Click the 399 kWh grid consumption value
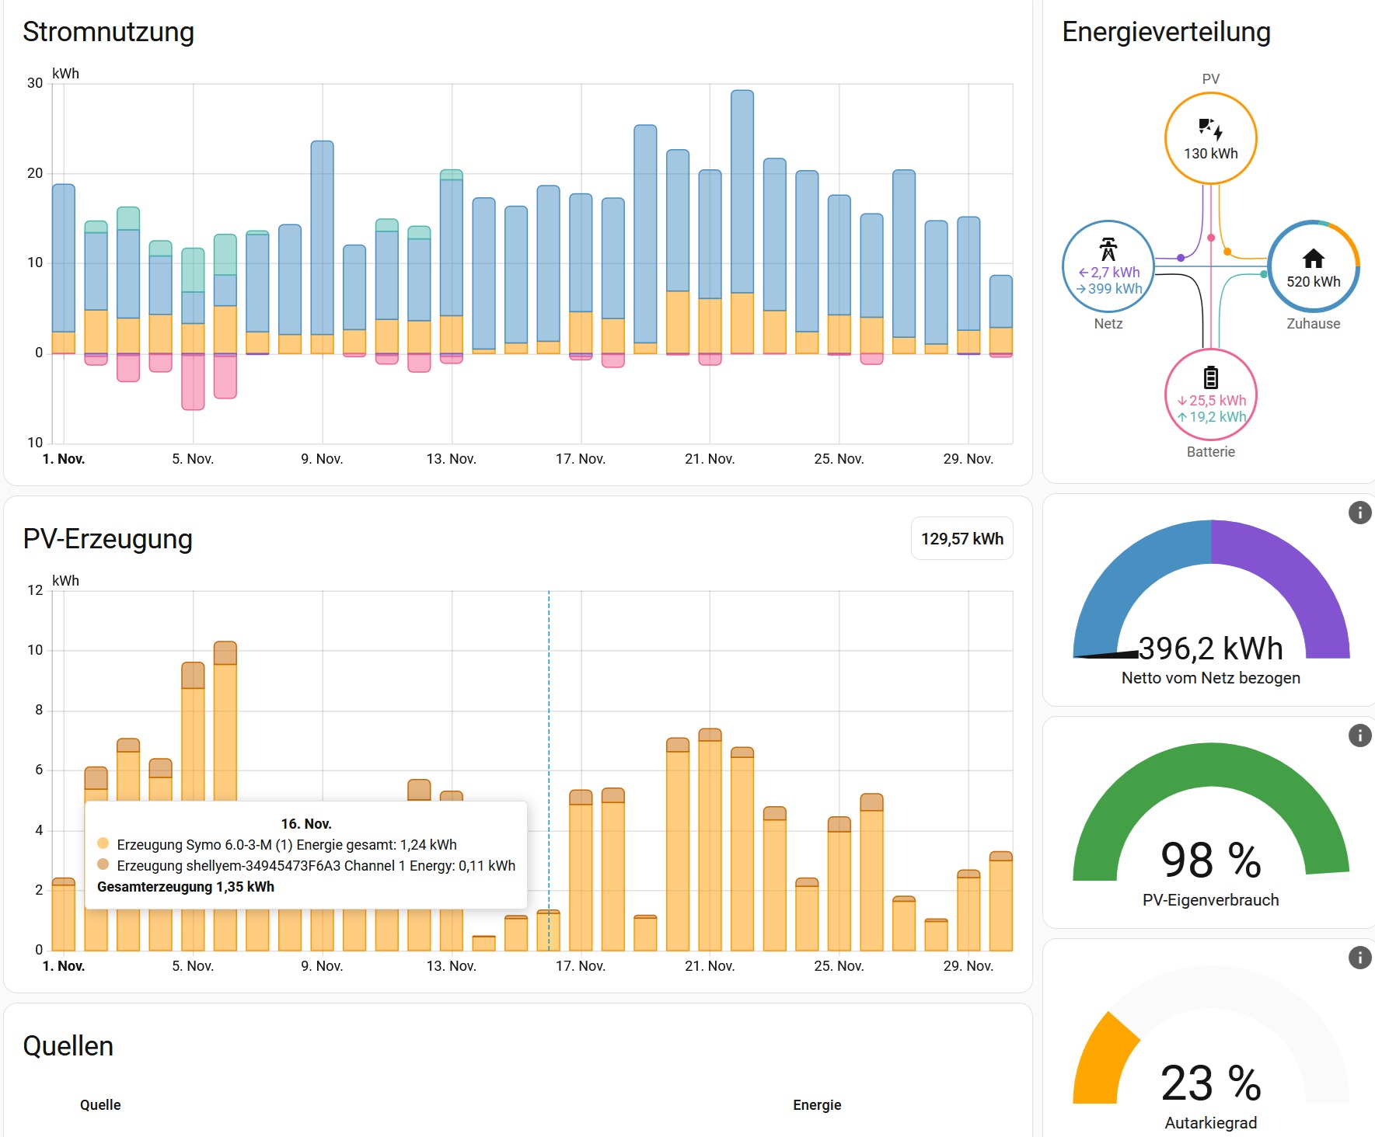Viewport: 1375px width, 1137px height. (x=1115, y=289)
